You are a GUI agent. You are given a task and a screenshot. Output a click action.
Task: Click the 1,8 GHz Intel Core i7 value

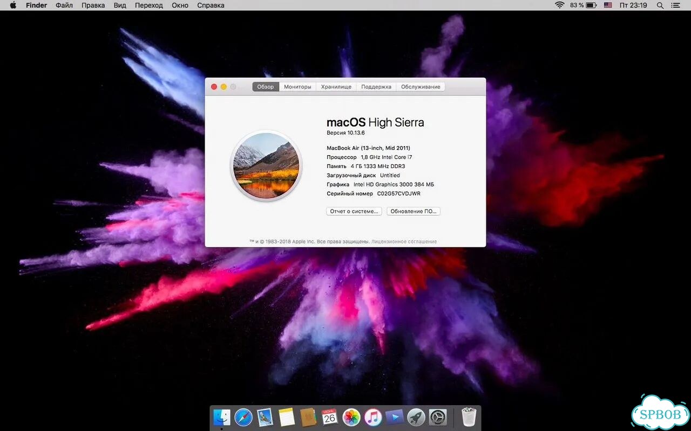[x=387, y=157]
